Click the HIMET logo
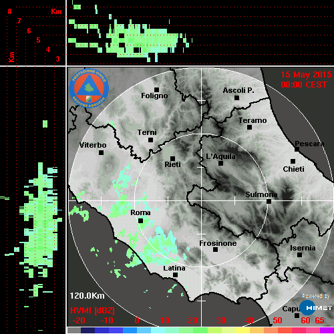Viewport: 334px width, 334px height. (315, 308)
